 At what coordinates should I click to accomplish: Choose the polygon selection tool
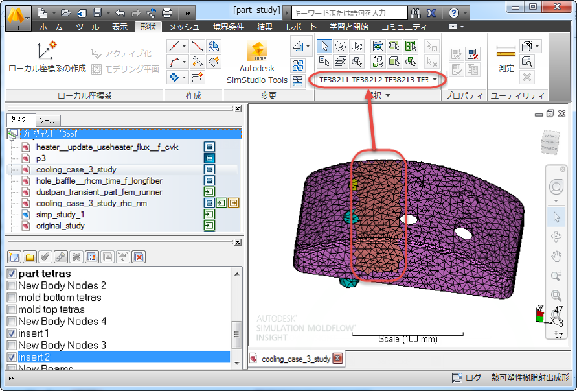click(357, 46)
